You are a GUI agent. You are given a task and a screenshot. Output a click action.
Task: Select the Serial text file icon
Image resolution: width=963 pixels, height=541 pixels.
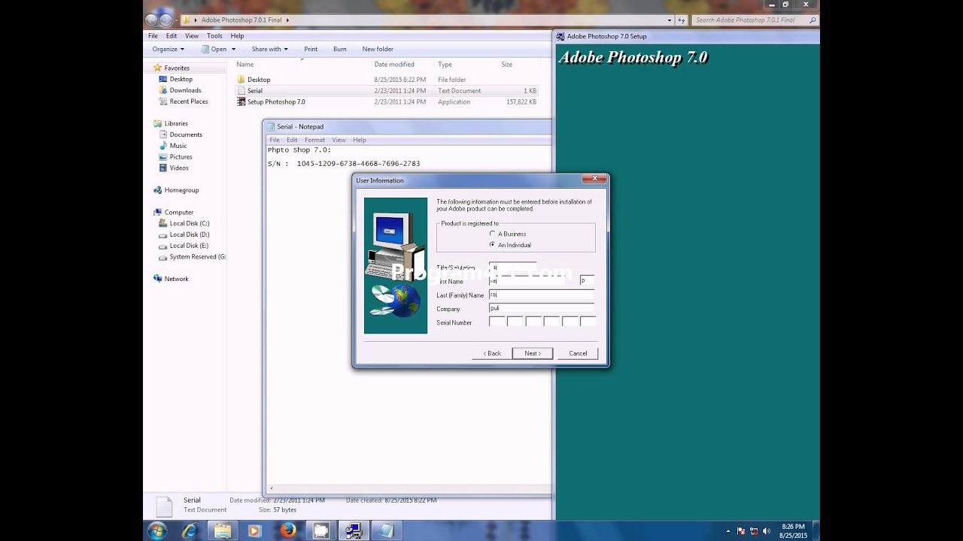tap(241, 91)
